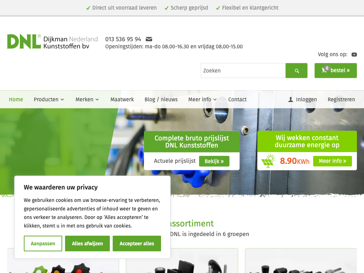Image resolution: width=364 pixels, height=273 pixels.
Task: Click the magnifying glass search button
Action: (x=296, y=71)
